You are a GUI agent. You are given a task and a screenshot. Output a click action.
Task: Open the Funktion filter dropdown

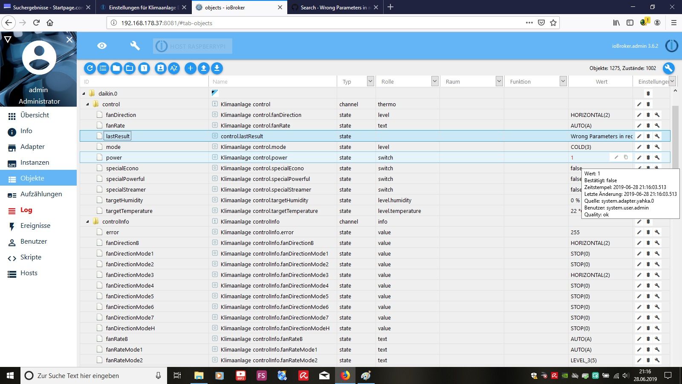pos(563,81)
